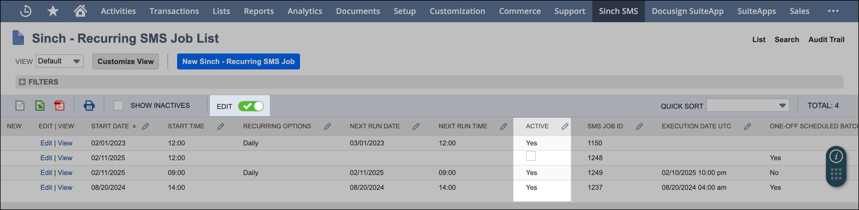859x210 pixels.
Task: Click the pencil icon in Start Time column
Action: (x=221, y=126)
